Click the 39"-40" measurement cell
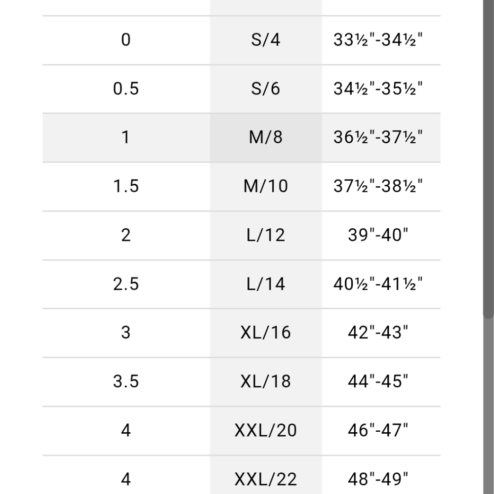Screen dimensions: 494x494 [x=378, y=235]
